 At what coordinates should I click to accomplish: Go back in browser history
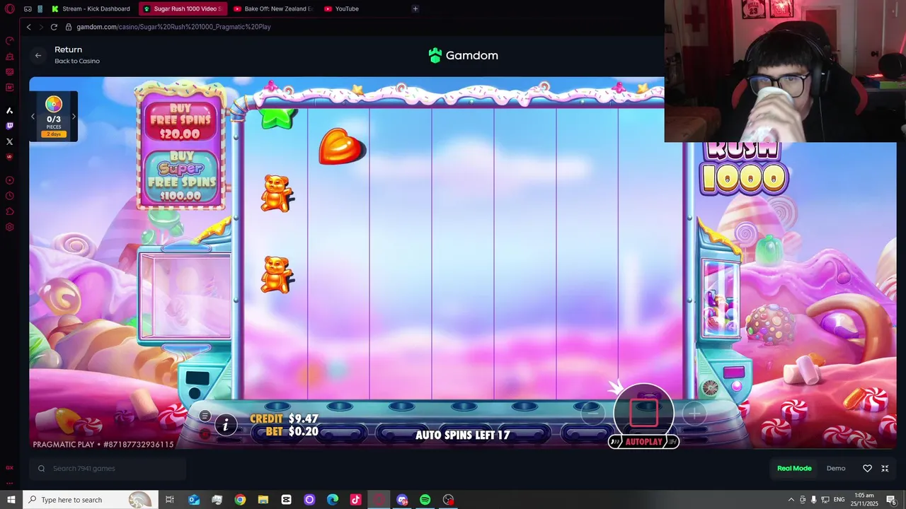(x=29, y=27)
